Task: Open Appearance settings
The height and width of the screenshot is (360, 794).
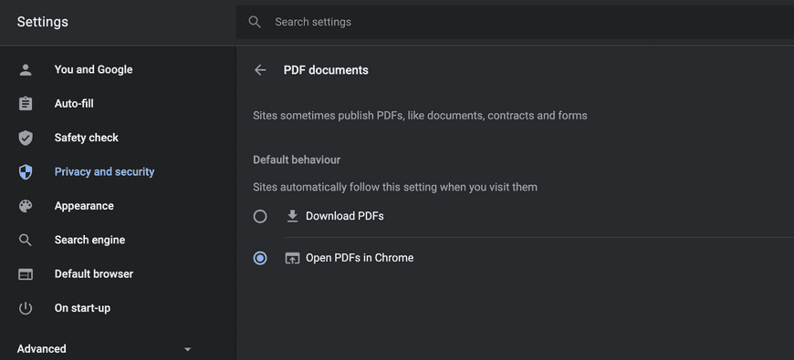Action: [84, 206]
